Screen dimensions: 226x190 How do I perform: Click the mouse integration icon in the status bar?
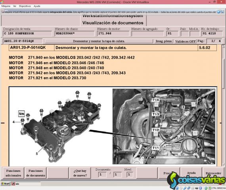tap(206, 188)
